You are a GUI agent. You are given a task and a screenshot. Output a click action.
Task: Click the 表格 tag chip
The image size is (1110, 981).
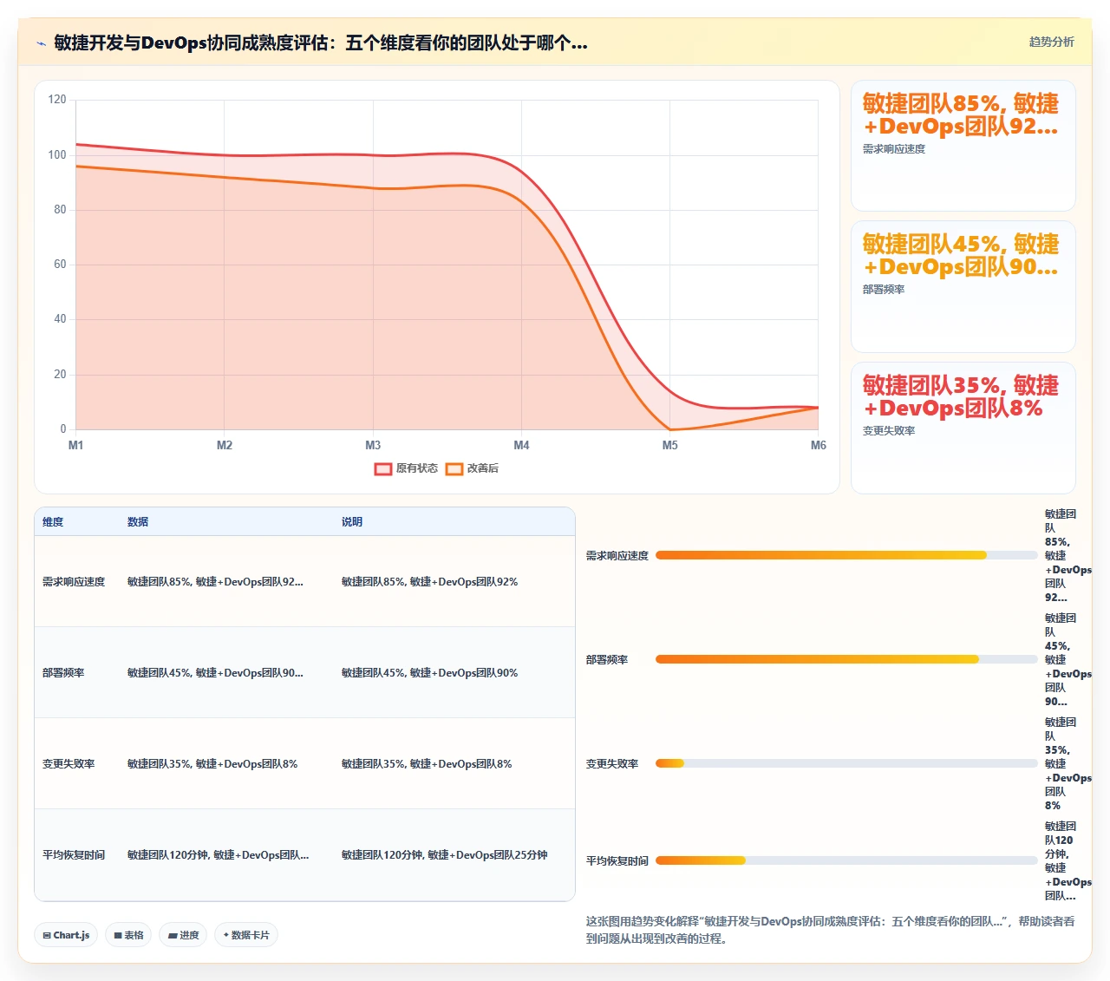point(128,935)
